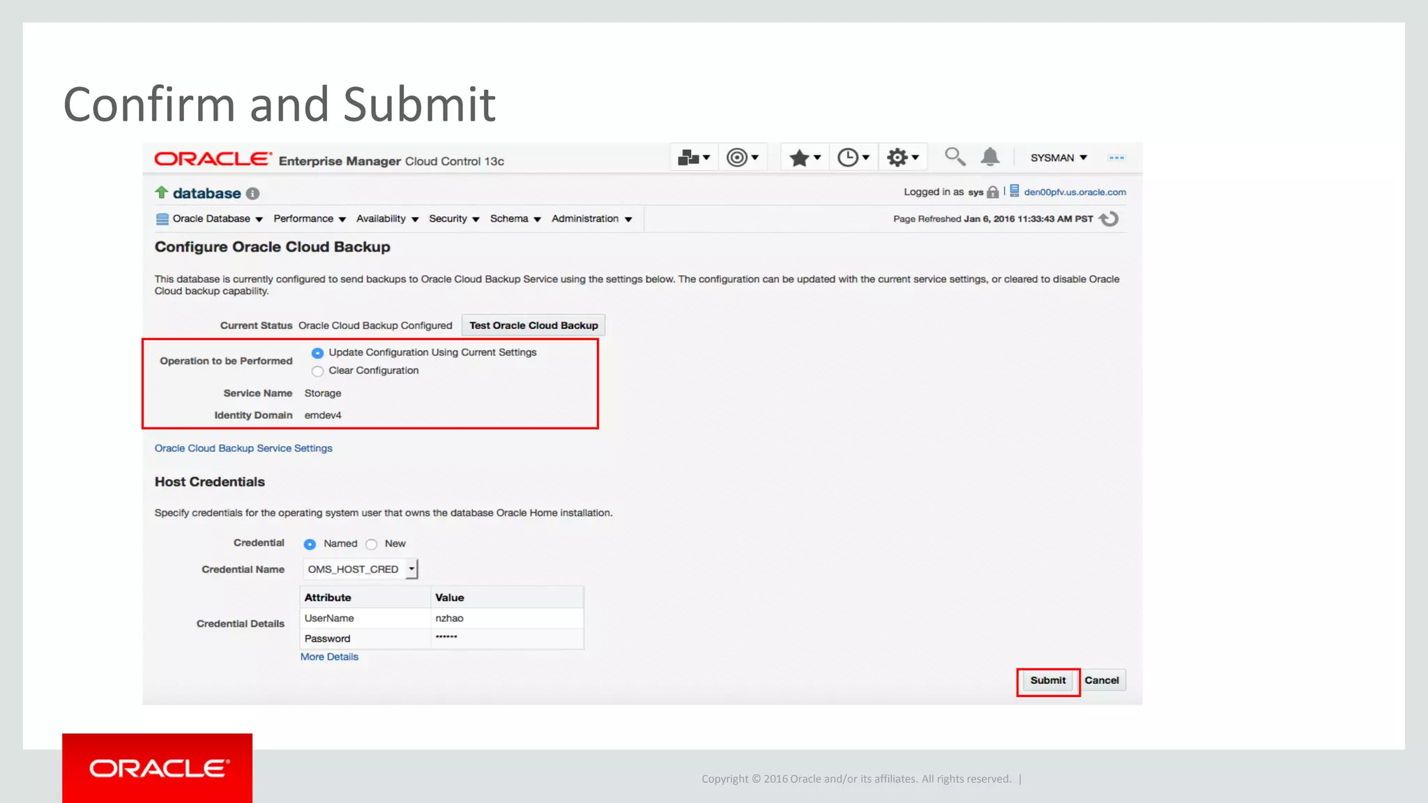Open the Credential Name dropdown

point(360,569)
